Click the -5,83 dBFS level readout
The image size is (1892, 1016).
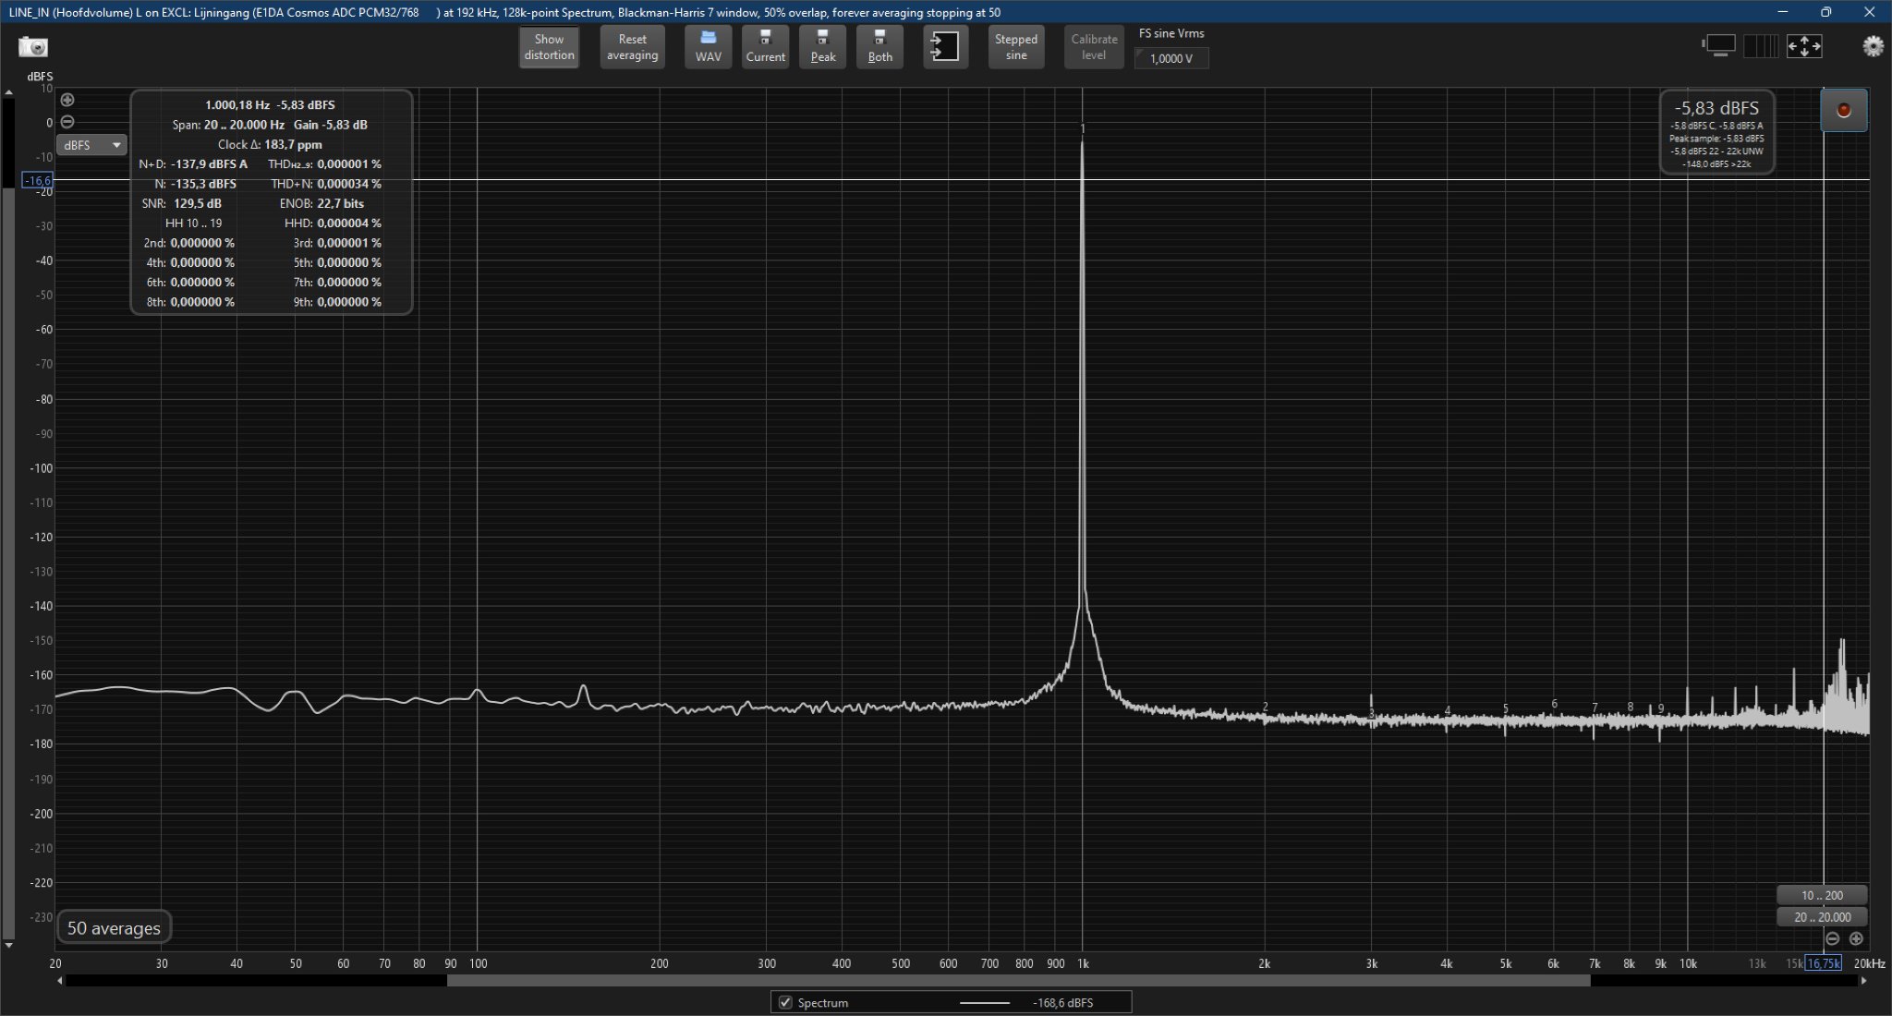1716,108
